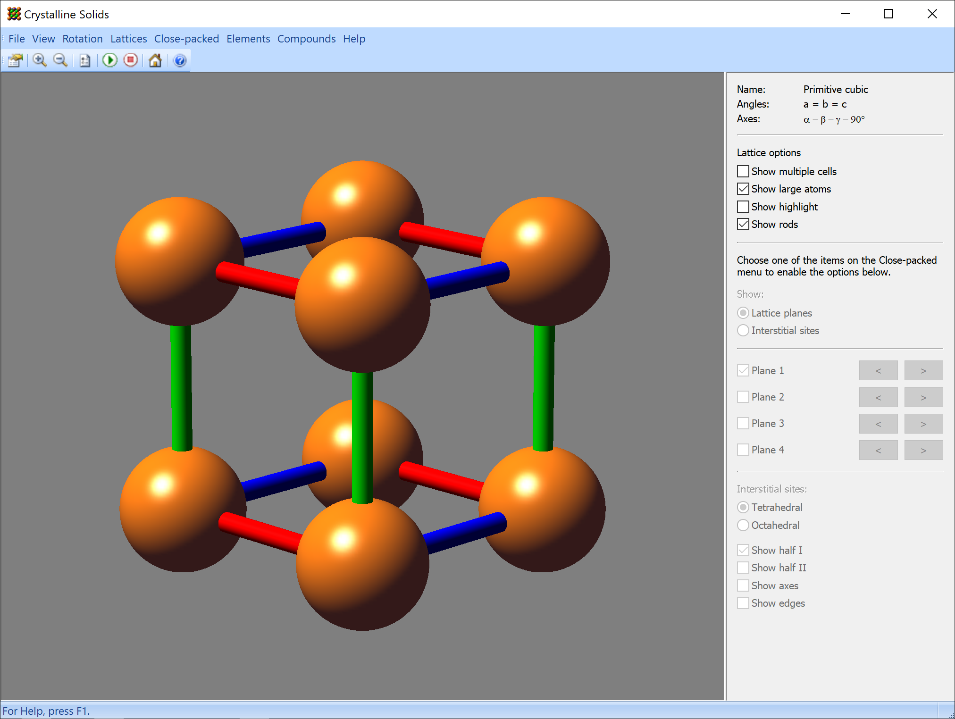955x719 pixels.
Task: Start rotation with the green play icon
Action: click(110, 60)
